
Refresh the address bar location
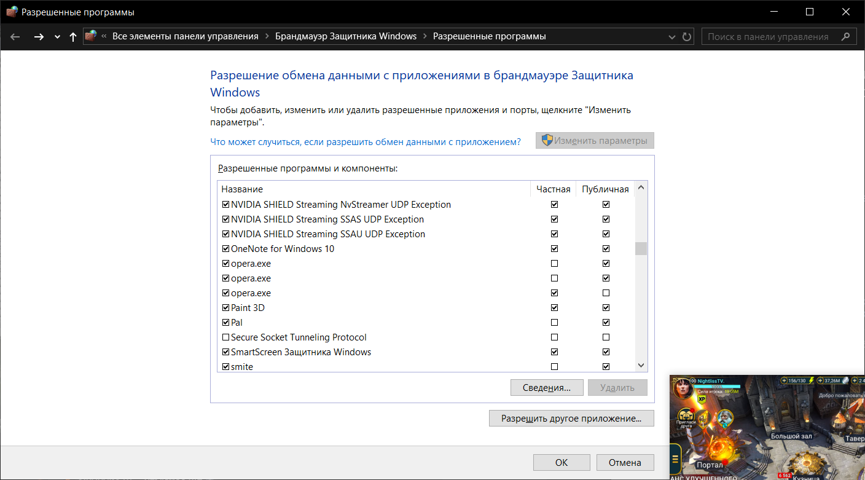click(687, 37)
